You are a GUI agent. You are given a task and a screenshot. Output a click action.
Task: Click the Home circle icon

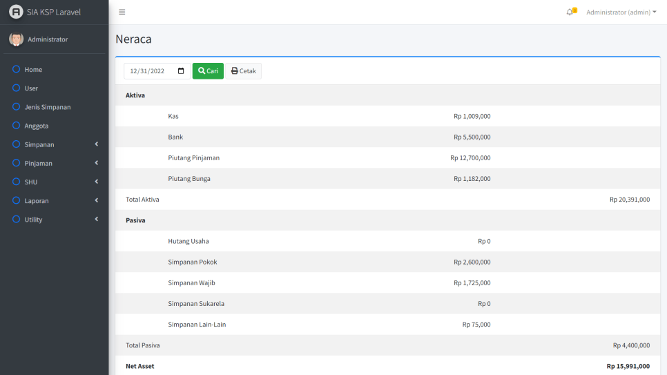[16, 69]
